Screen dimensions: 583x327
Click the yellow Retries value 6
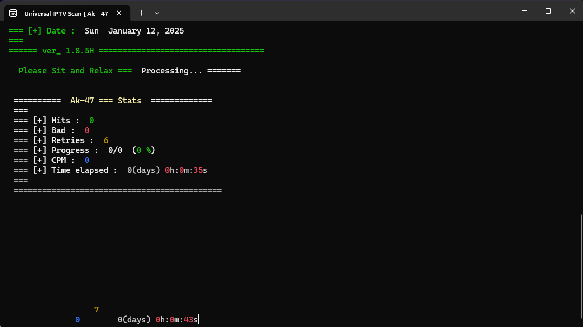click(106, 140)
